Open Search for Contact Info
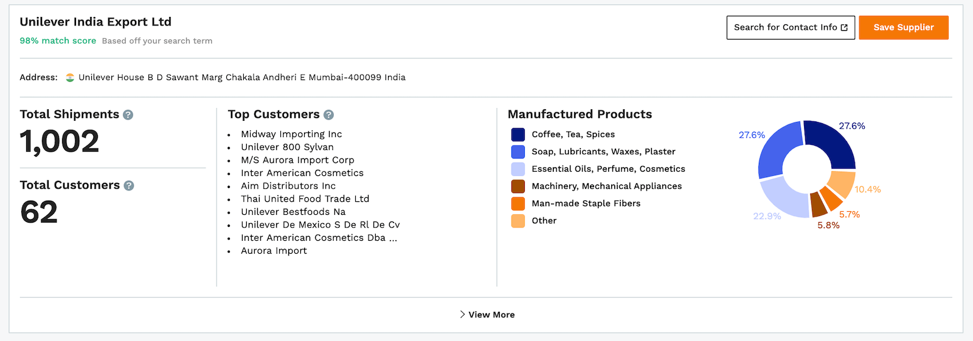Image resolution: width=973 pixels, height=341 pixels. click(x=791, y=28)
